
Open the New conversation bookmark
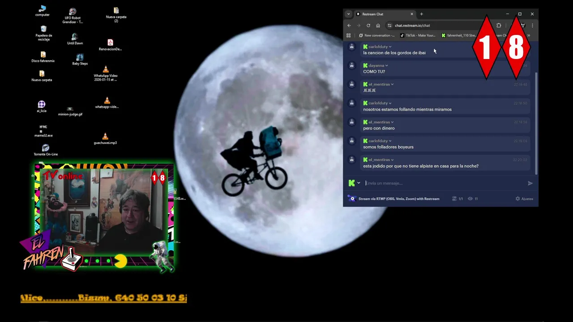click(x=377, y=35)
